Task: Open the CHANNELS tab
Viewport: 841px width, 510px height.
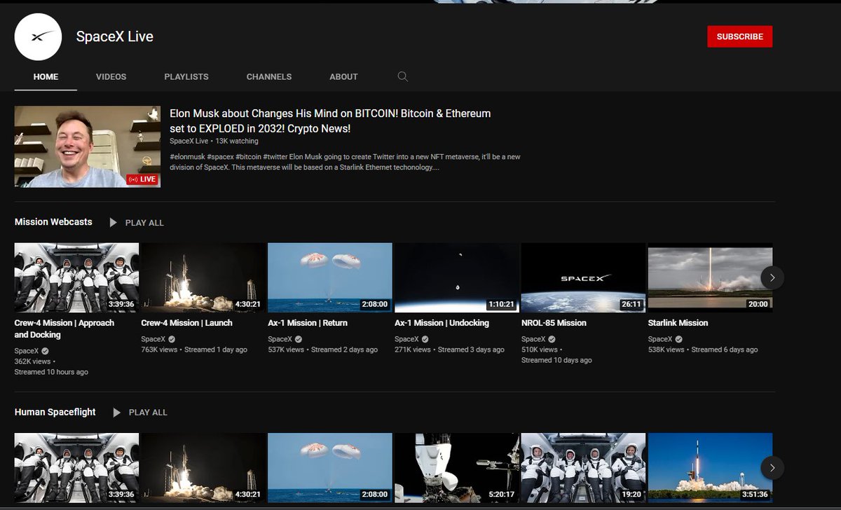Action: coord(269,76)
